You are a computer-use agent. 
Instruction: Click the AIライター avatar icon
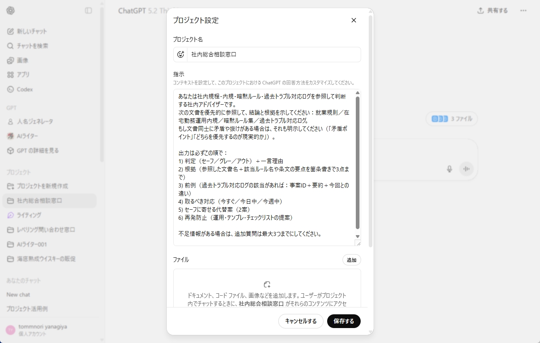point(11,136)
